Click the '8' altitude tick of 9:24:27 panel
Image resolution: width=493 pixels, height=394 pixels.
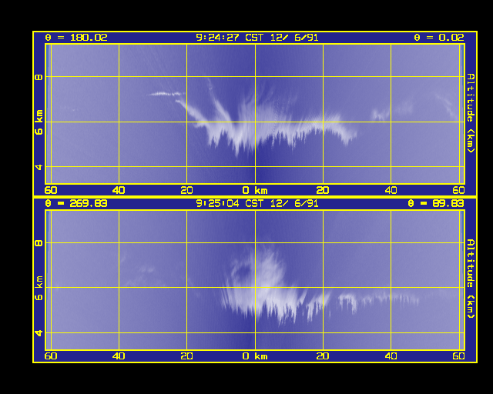[x=39, y=77]
